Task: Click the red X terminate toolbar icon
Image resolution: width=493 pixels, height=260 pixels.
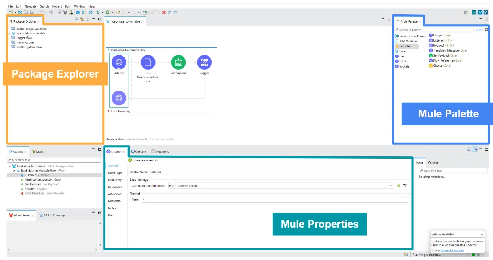Action: tap(163, 13)
